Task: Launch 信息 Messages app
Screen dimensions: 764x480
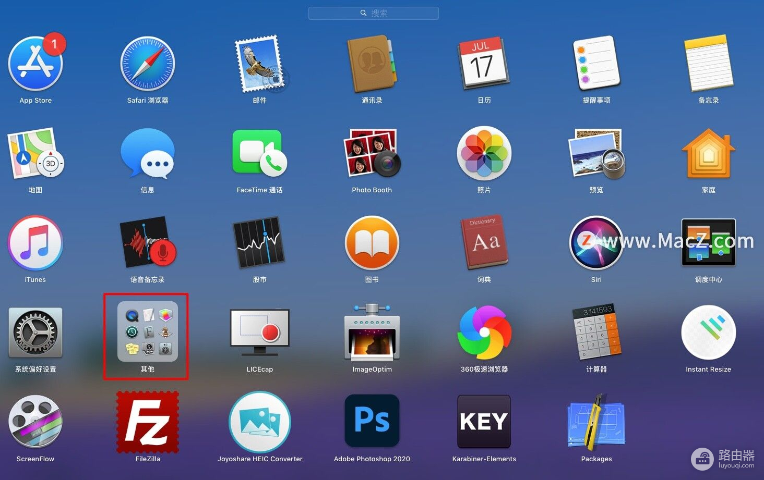Action: [148, 153]
